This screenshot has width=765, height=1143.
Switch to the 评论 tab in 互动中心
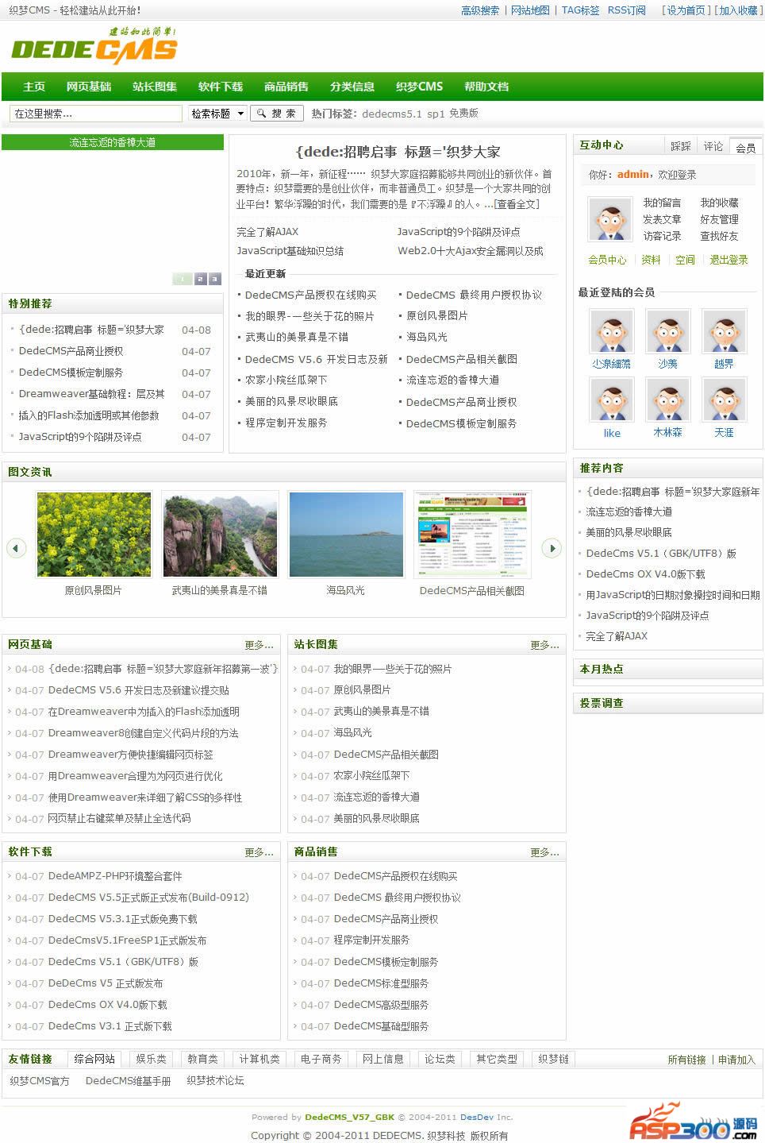click(x=713, y=146)
